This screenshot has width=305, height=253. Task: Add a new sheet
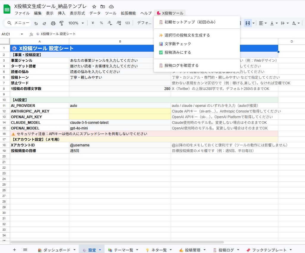point(14,250)
